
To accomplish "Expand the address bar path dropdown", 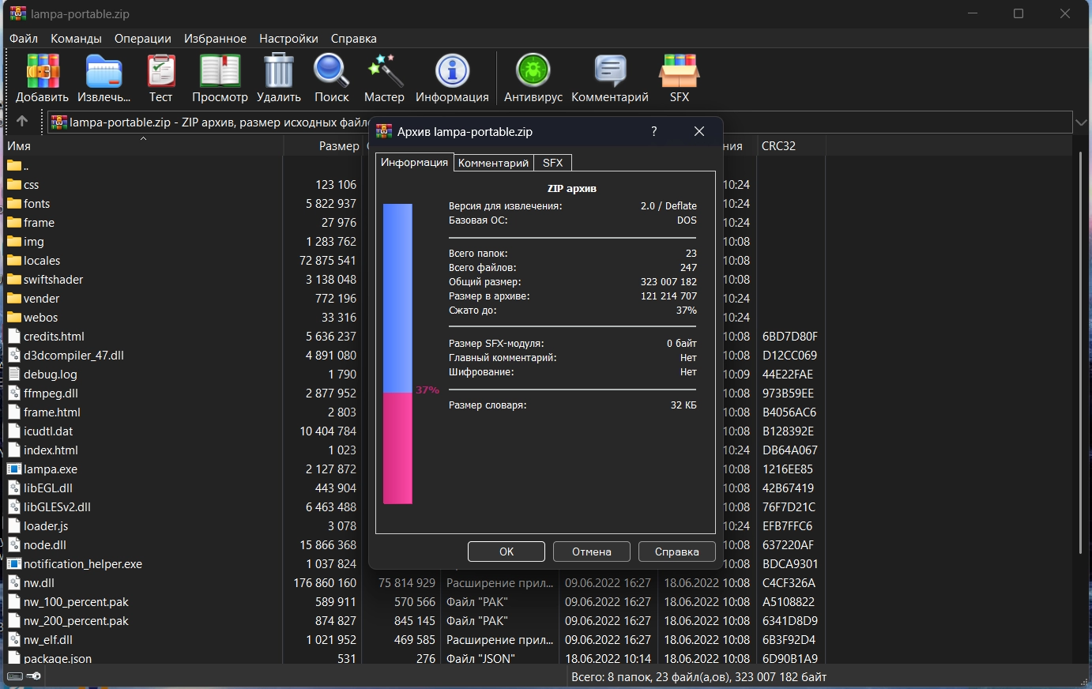I will point(1081,122).
